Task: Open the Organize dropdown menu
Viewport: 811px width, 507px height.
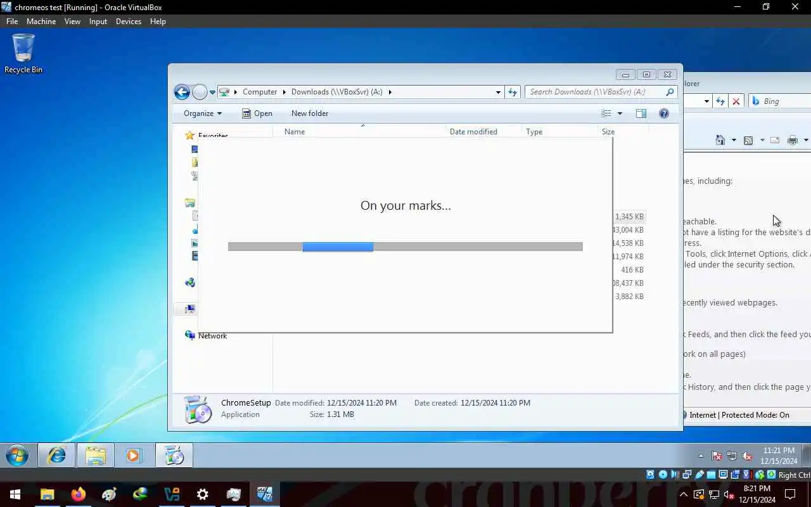Action: pos(203,113)
